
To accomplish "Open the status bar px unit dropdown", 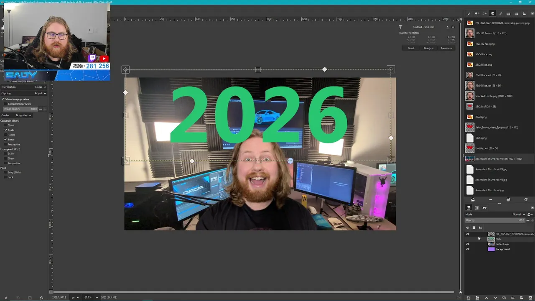I will tap(75, 297).
